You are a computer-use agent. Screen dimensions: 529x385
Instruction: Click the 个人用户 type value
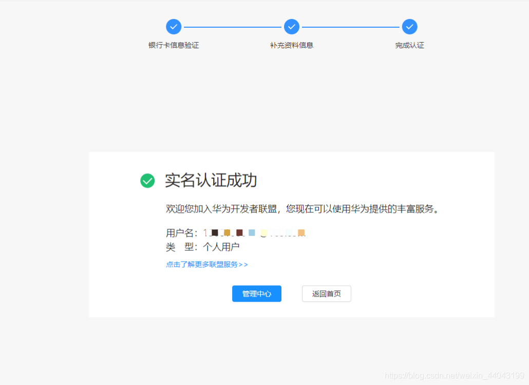[221, 247]
